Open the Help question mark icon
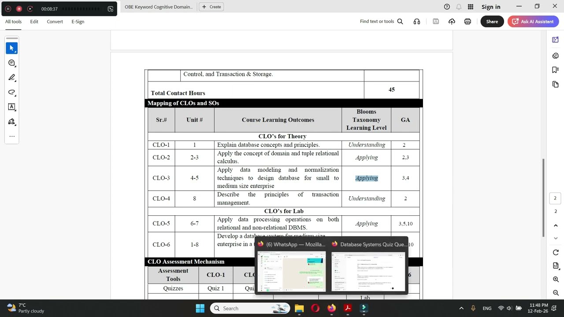 (x=447, y=7)
